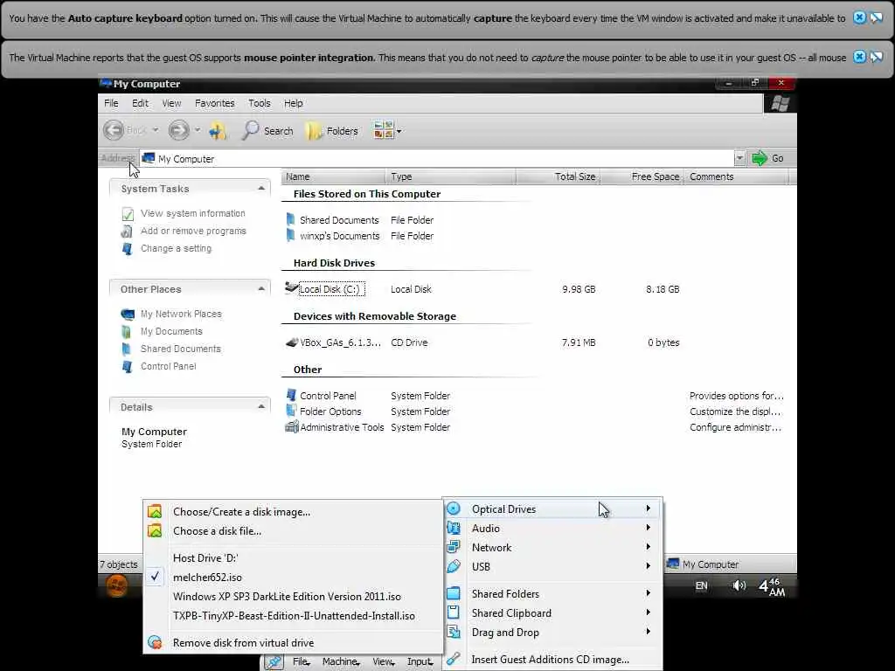Select the Administrative Tools icon
This screenshot has height=671, width=895.
click(x=292, y=426)
